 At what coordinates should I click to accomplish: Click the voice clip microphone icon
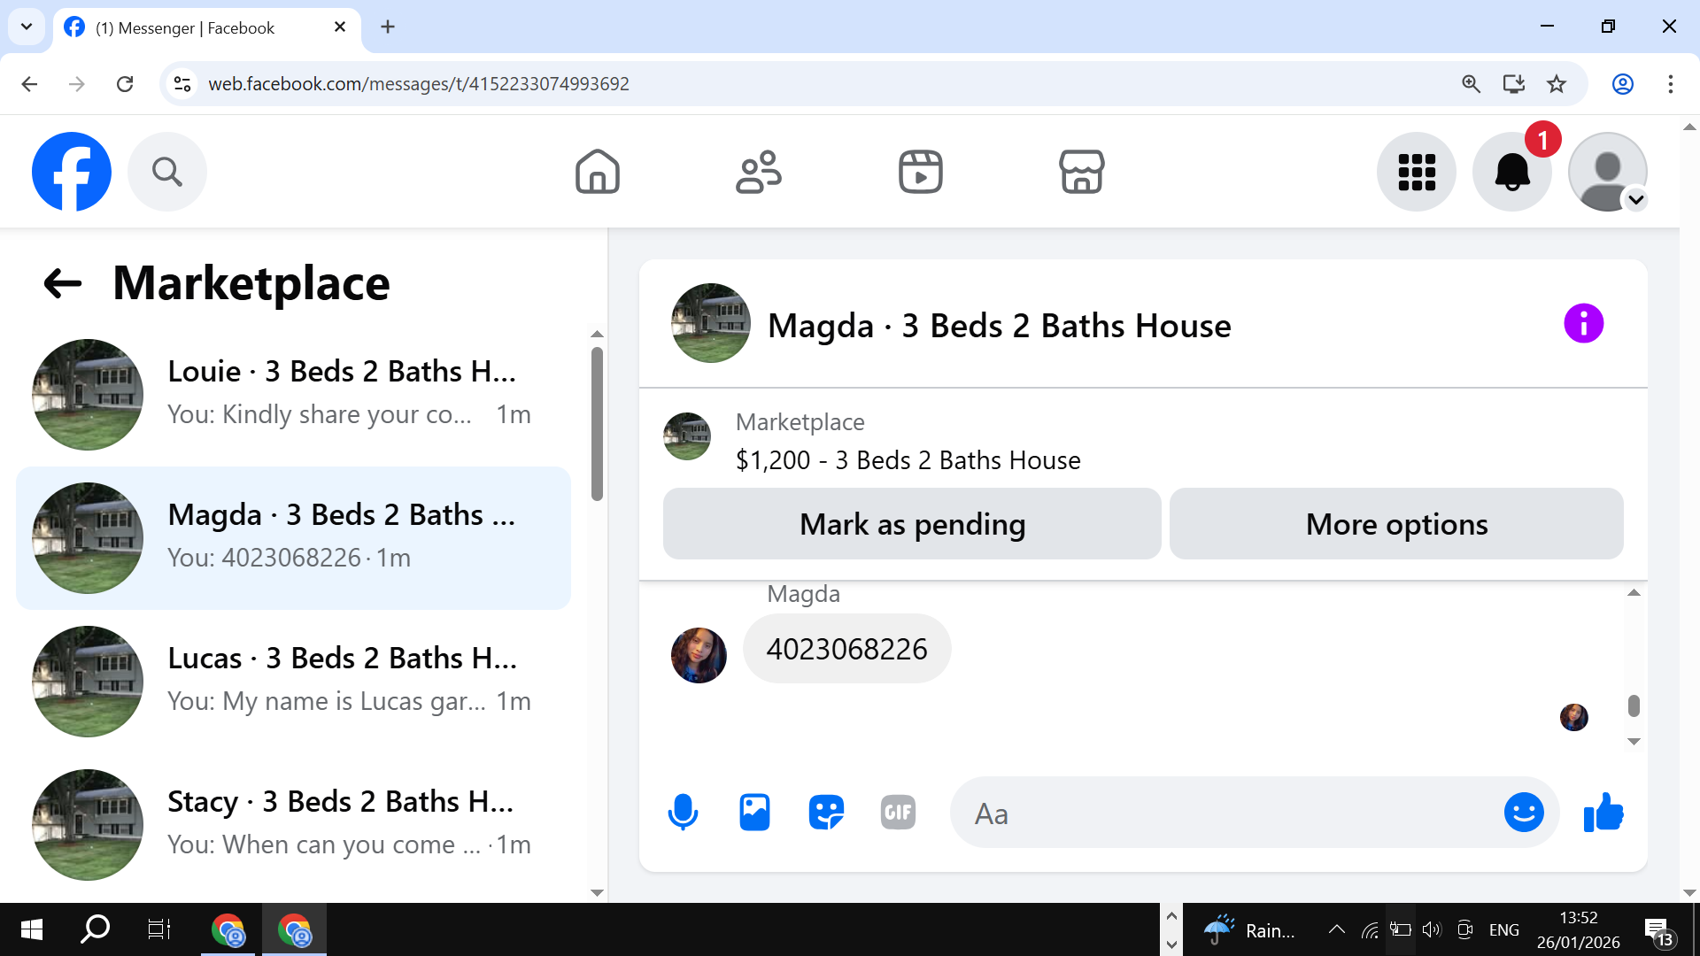(683, 813)
